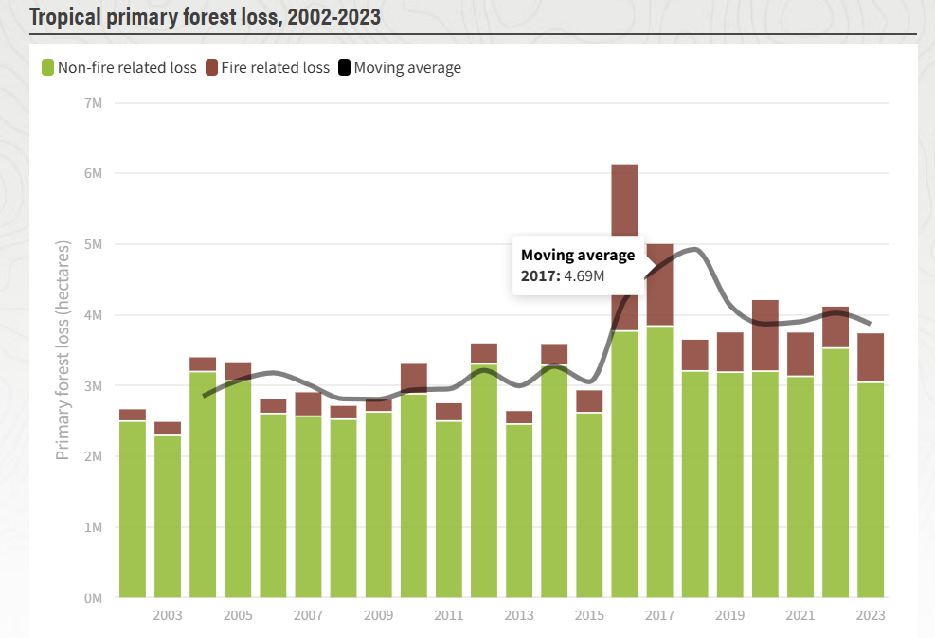Screen dimensions: 935x638
Task: Toggle the Moving average legend label
Action: click(407, 68)
